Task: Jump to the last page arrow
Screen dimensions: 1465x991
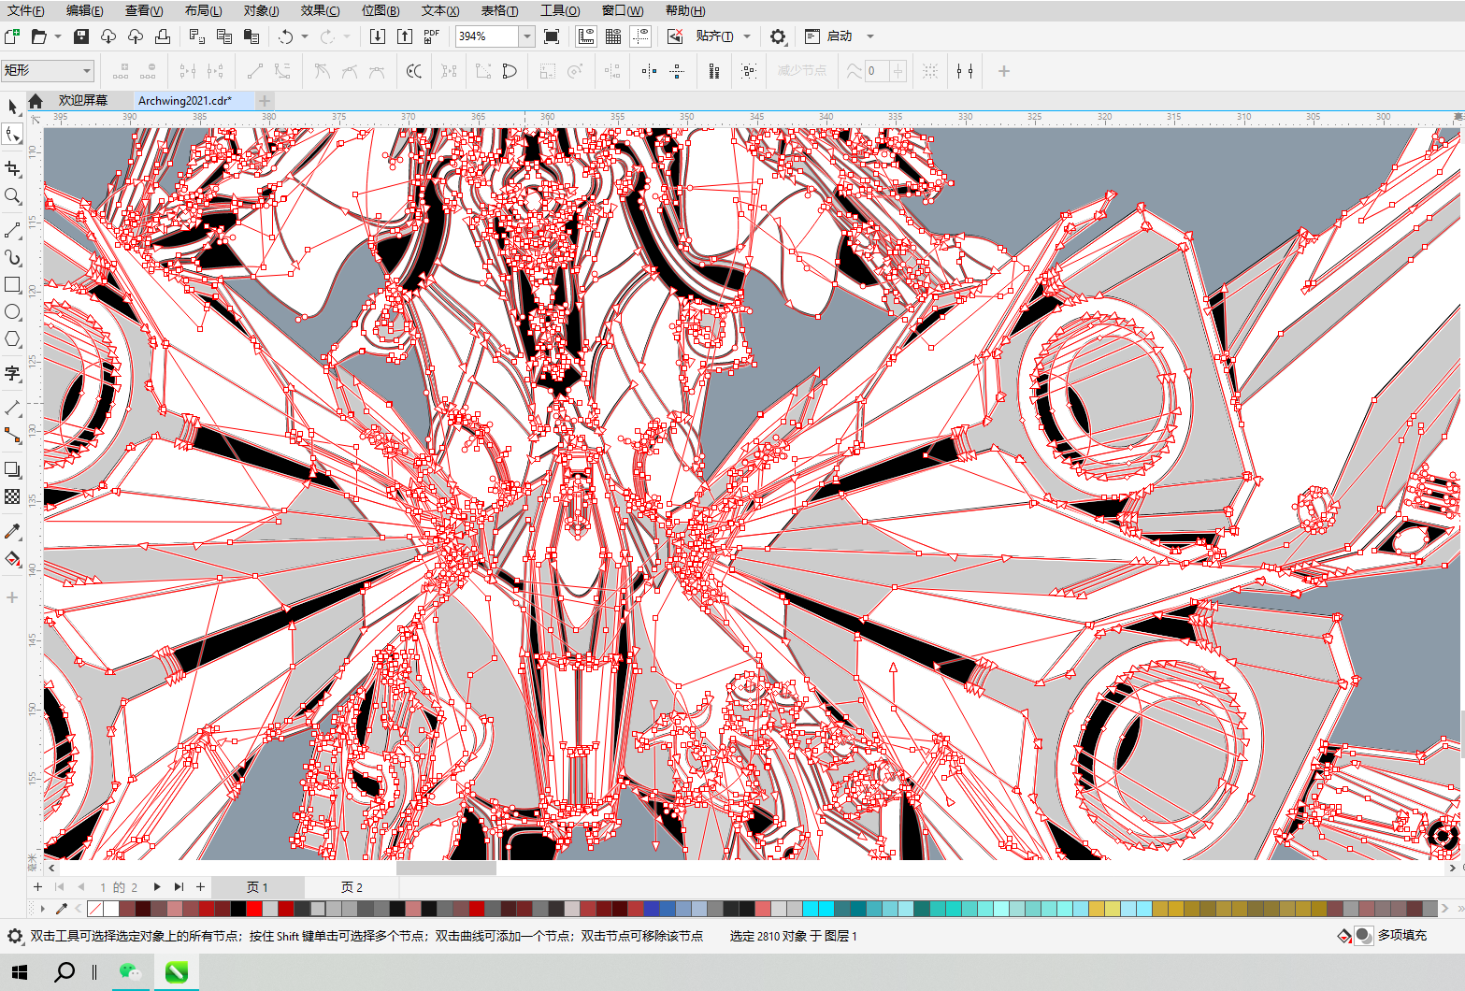Action: pos(179,887)
